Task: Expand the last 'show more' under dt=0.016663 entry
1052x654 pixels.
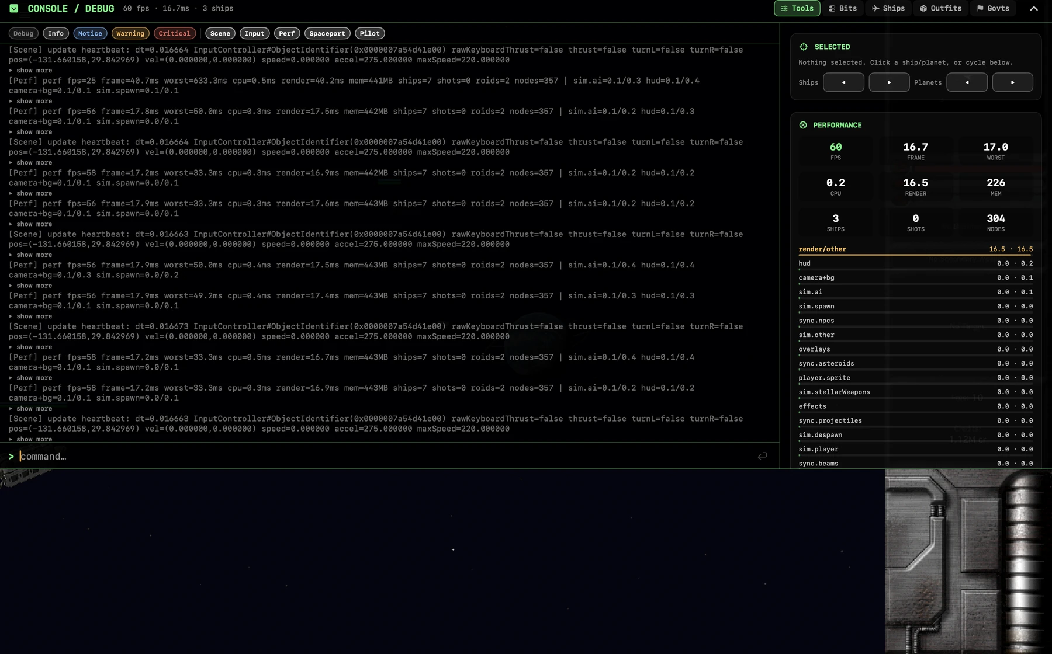Action: tap(30, 439)
